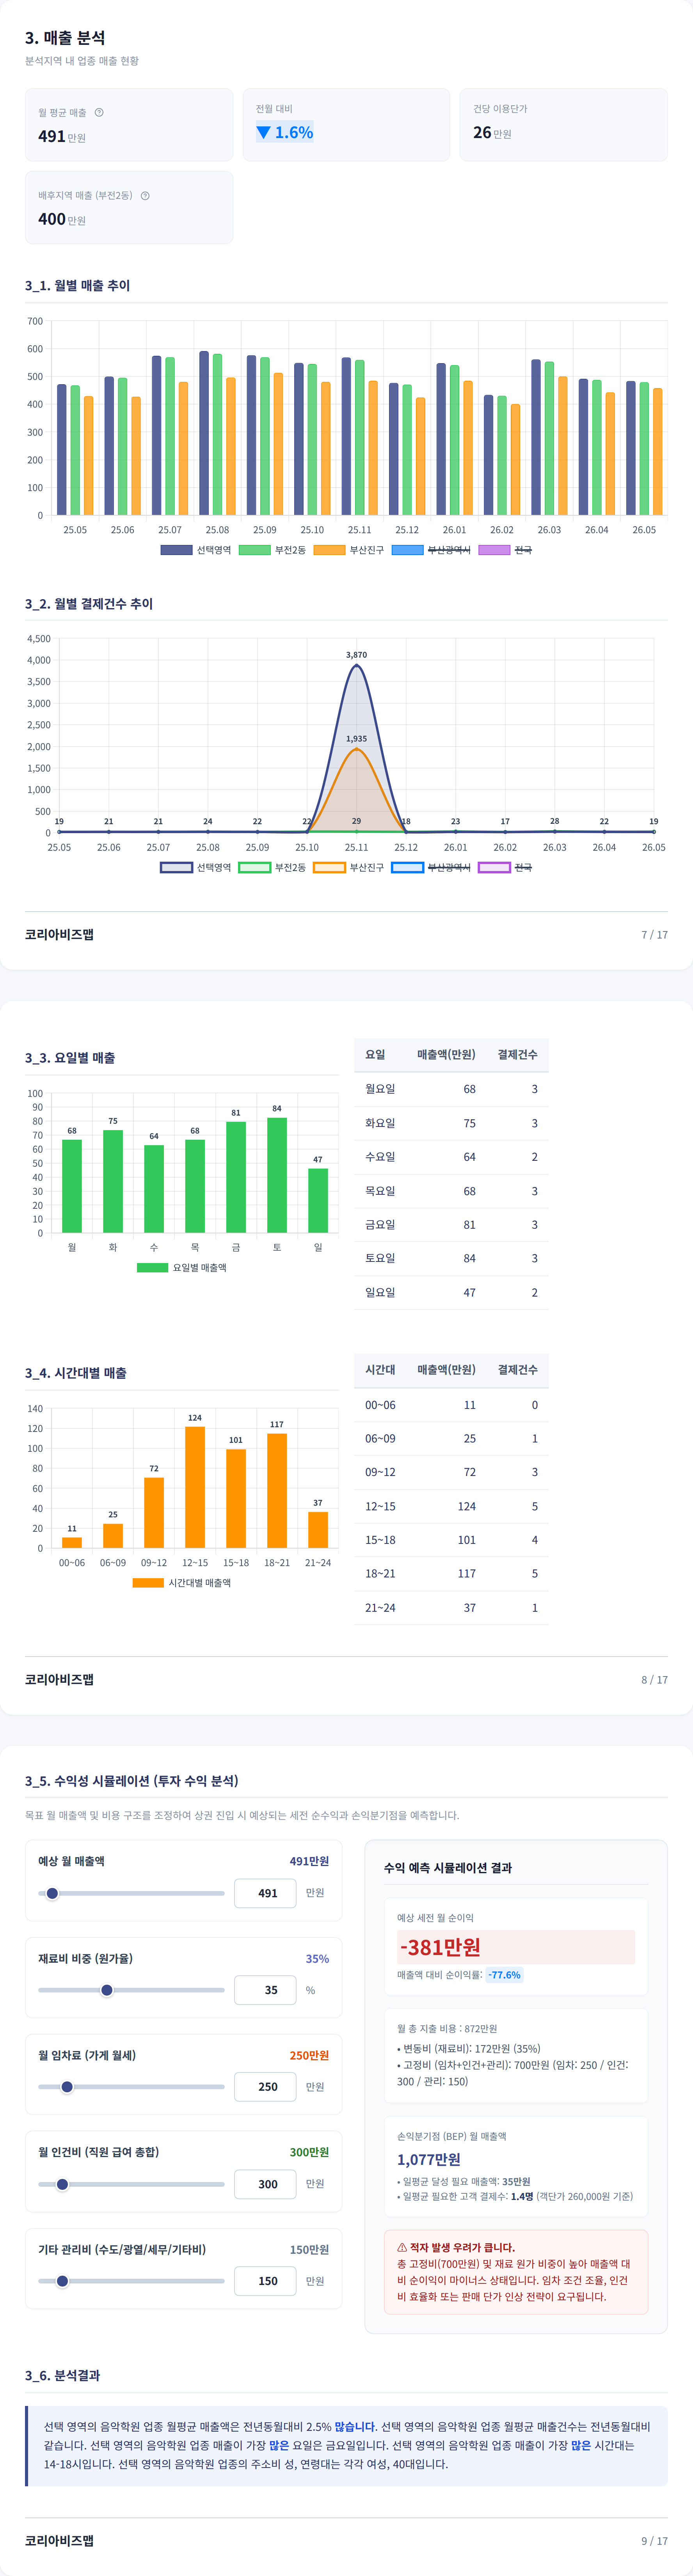Click the warning icon before 적자 발생 우려가 큽니다
Image resolution: width=693 pixels, height=2576 pixels.
tap(402, 2247)
